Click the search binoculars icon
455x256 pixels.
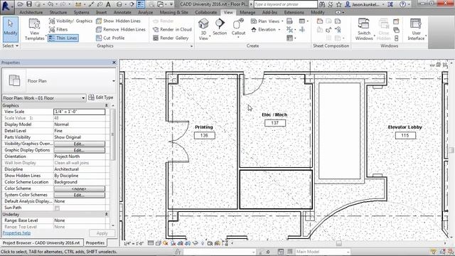pyautogui.click(x=322, y=4)
